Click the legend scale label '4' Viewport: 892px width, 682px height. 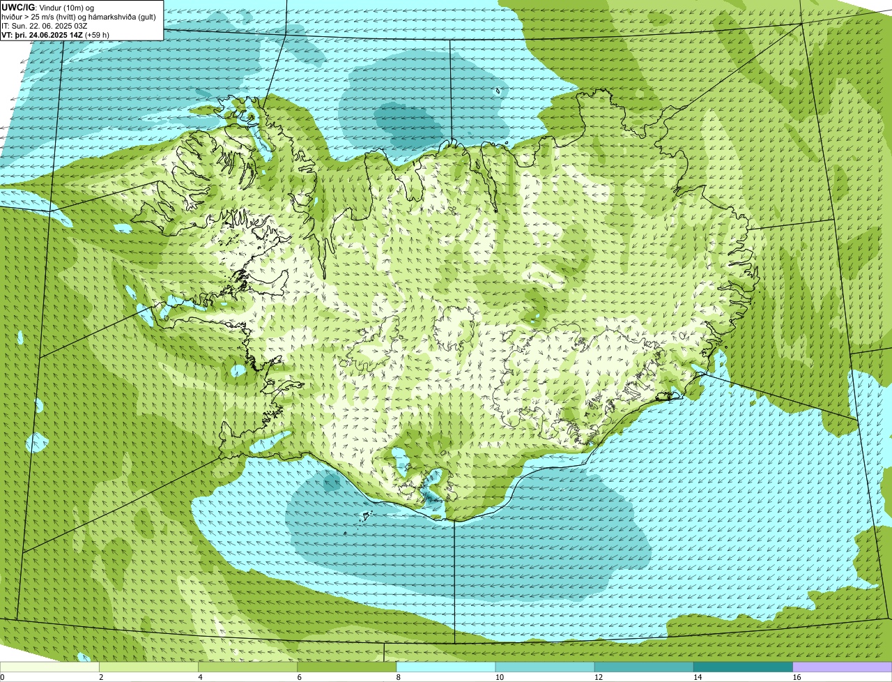pos(200,677)
